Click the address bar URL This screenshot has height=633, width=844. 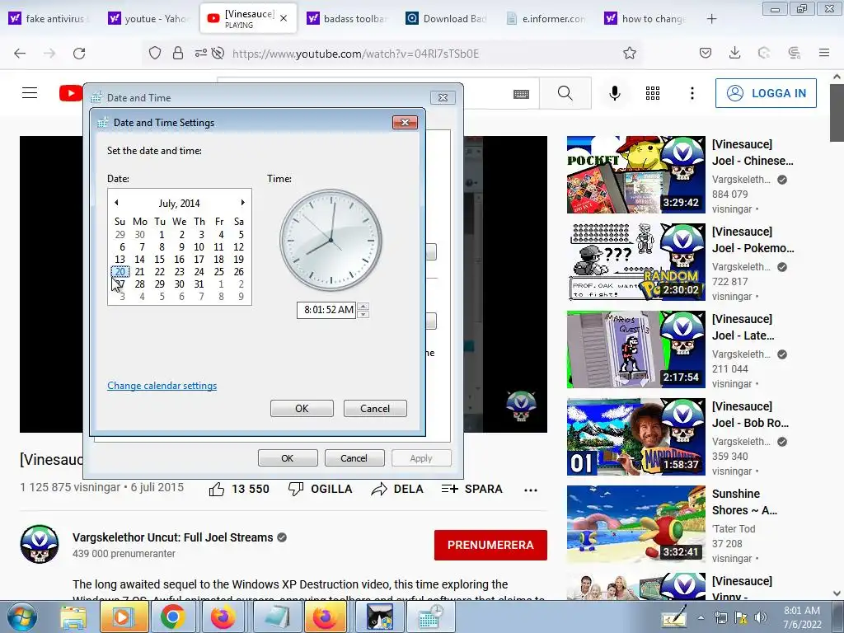pos(355,54)
